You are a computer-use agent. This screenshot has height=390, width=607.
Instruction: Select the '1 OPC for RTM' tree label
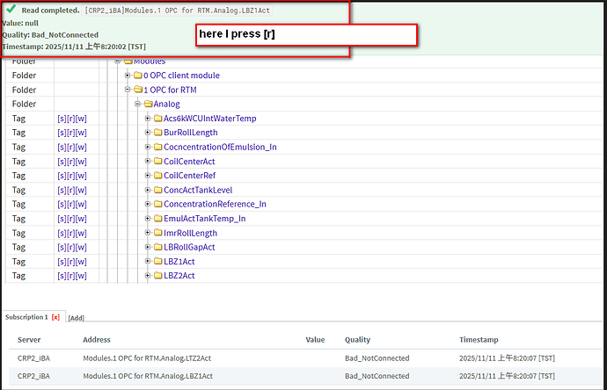[171, 90]
